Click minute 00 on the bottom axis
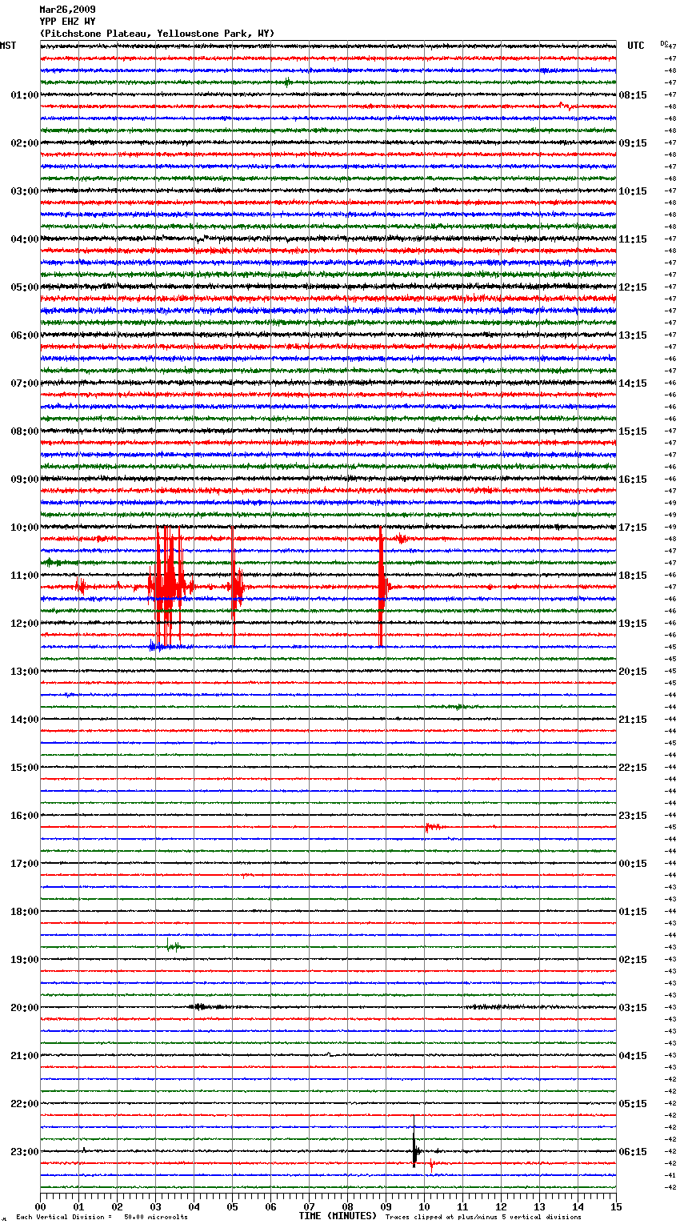Viewport: 680px width, 1228px height. [40, 1206]
